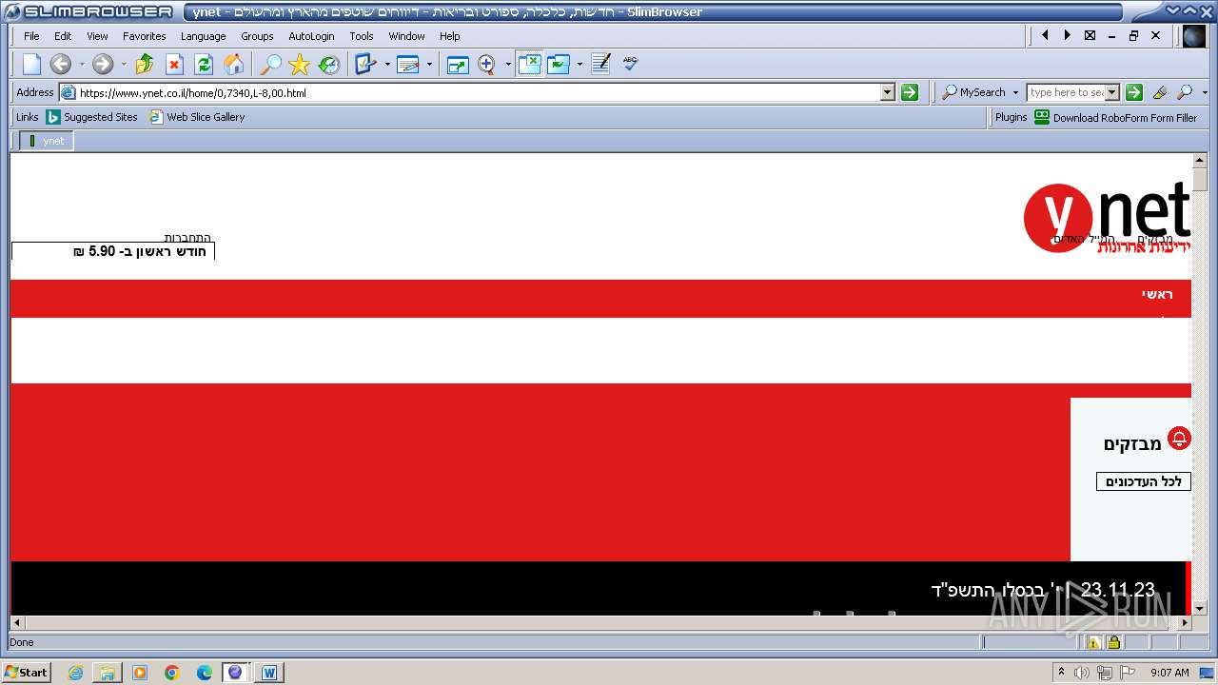Click green search Go arrow button

[1134, 92]
